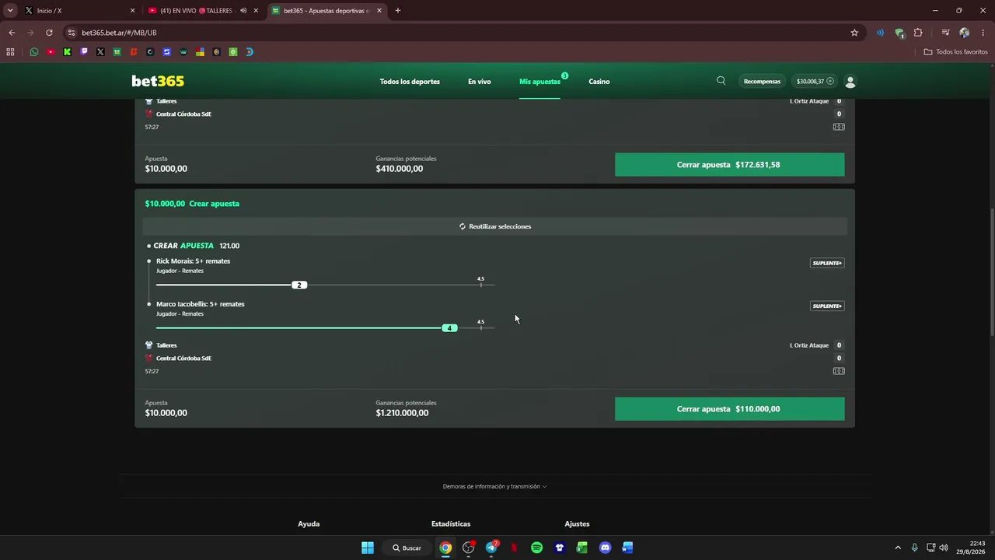Click the $10.000,00 Crear apuesta heading
This screenshot has height=560, width=995.
click(192, 204)
